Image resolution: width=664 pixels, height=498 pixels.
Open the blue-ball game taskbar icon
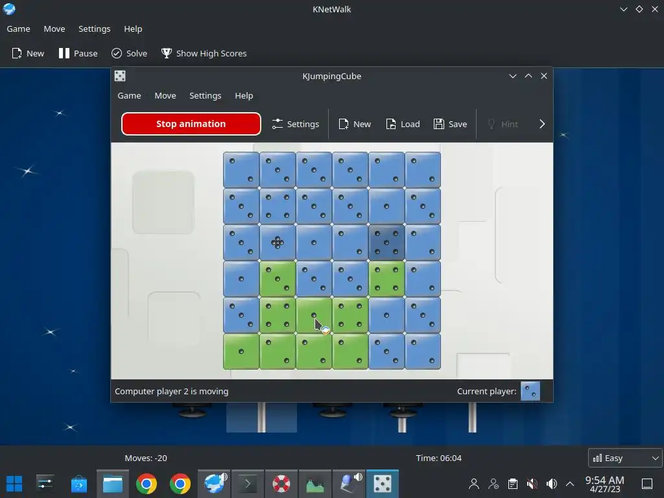coord(348,484)
